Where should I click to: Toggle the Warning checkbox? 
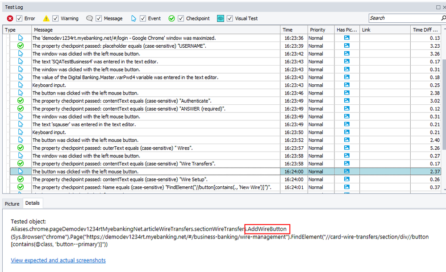(55, 18)
